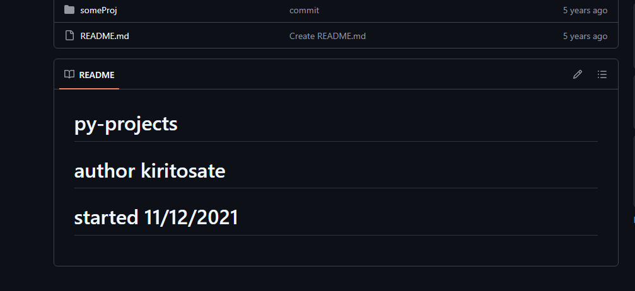Click the someProj row's "5 years ago" timestamp
Viewport: 635px width, 291px height.
pos(585,10)
